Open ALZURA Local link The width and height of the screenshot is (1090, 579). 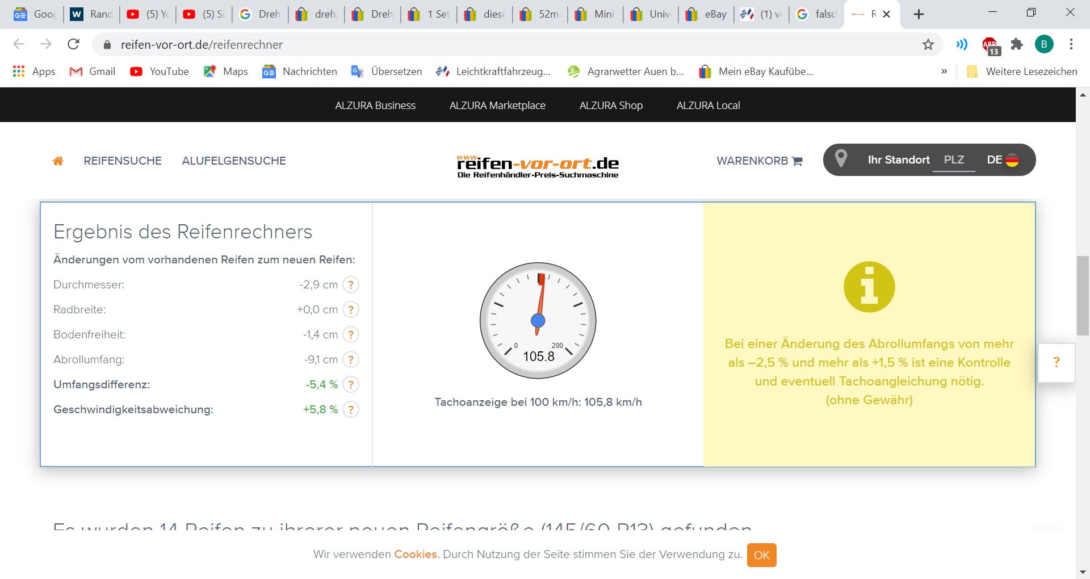[708, 106]
